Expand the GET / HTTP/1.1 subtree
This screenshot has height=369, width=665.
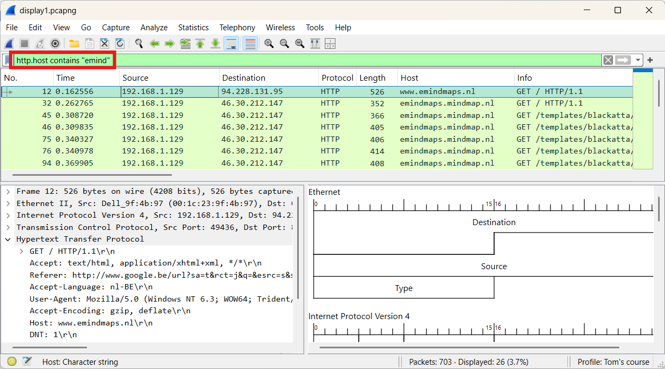[x=22, y=251]
